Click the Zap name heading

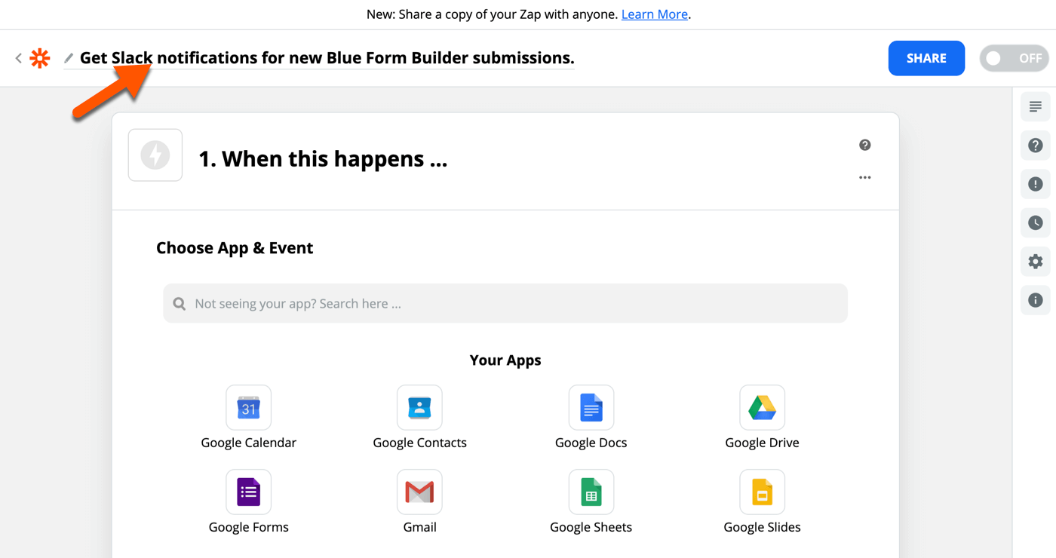click(327, 57)
